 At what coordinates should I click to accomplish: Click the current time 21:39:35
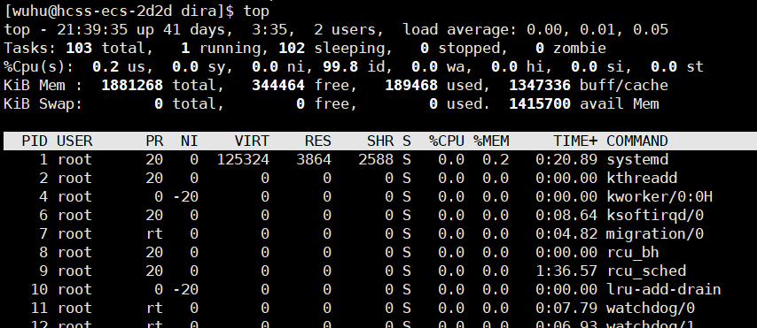pos(92,30)
